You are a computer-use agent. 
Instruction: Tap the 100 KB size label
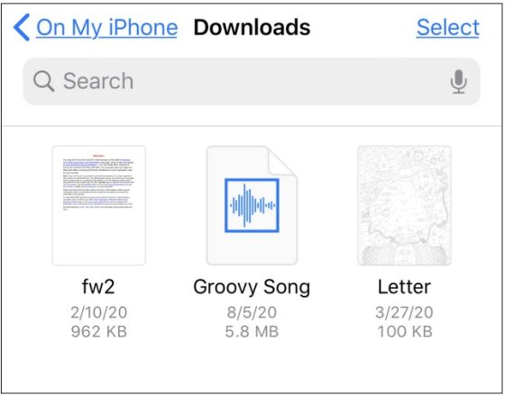click(405, 332)
